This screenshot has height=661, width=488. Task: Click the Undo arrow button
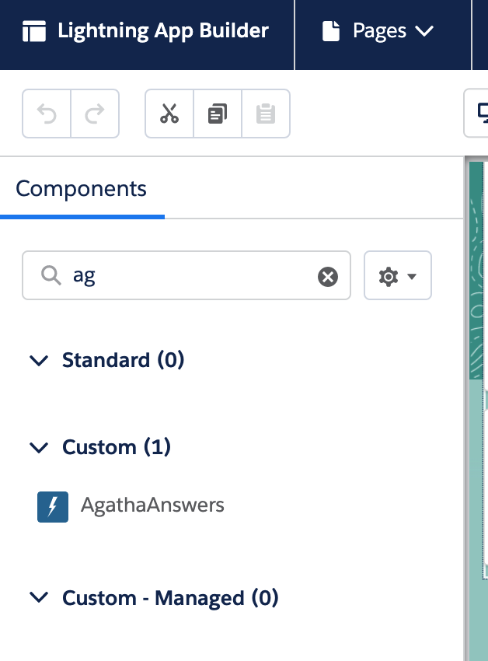click(47, 114)
